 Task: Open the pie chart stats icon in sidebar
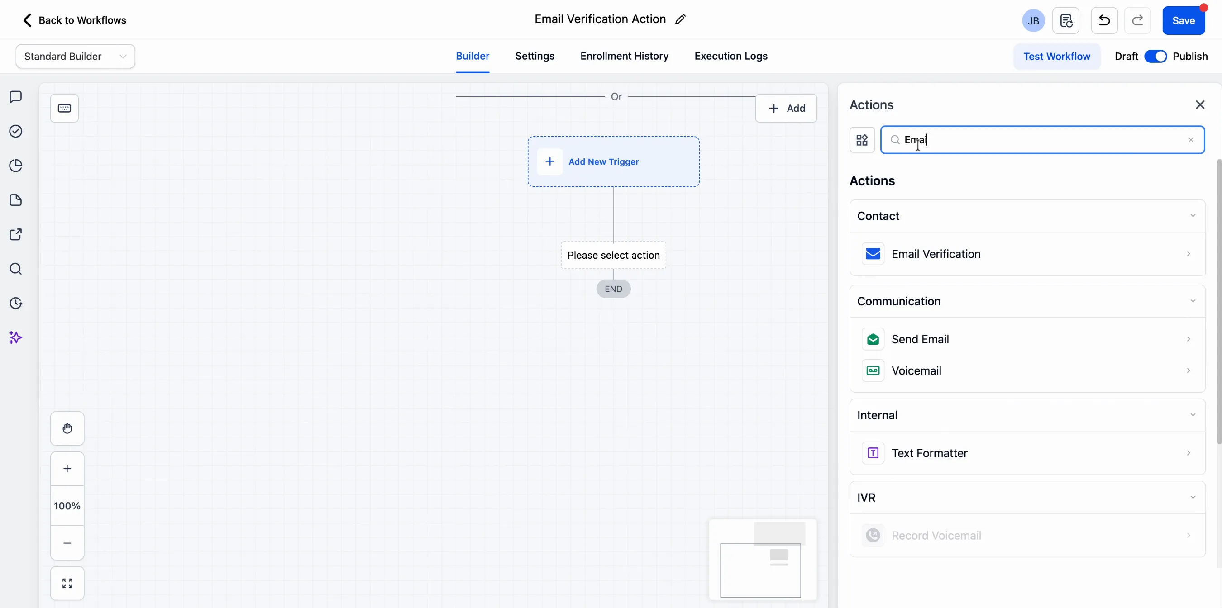16,165
